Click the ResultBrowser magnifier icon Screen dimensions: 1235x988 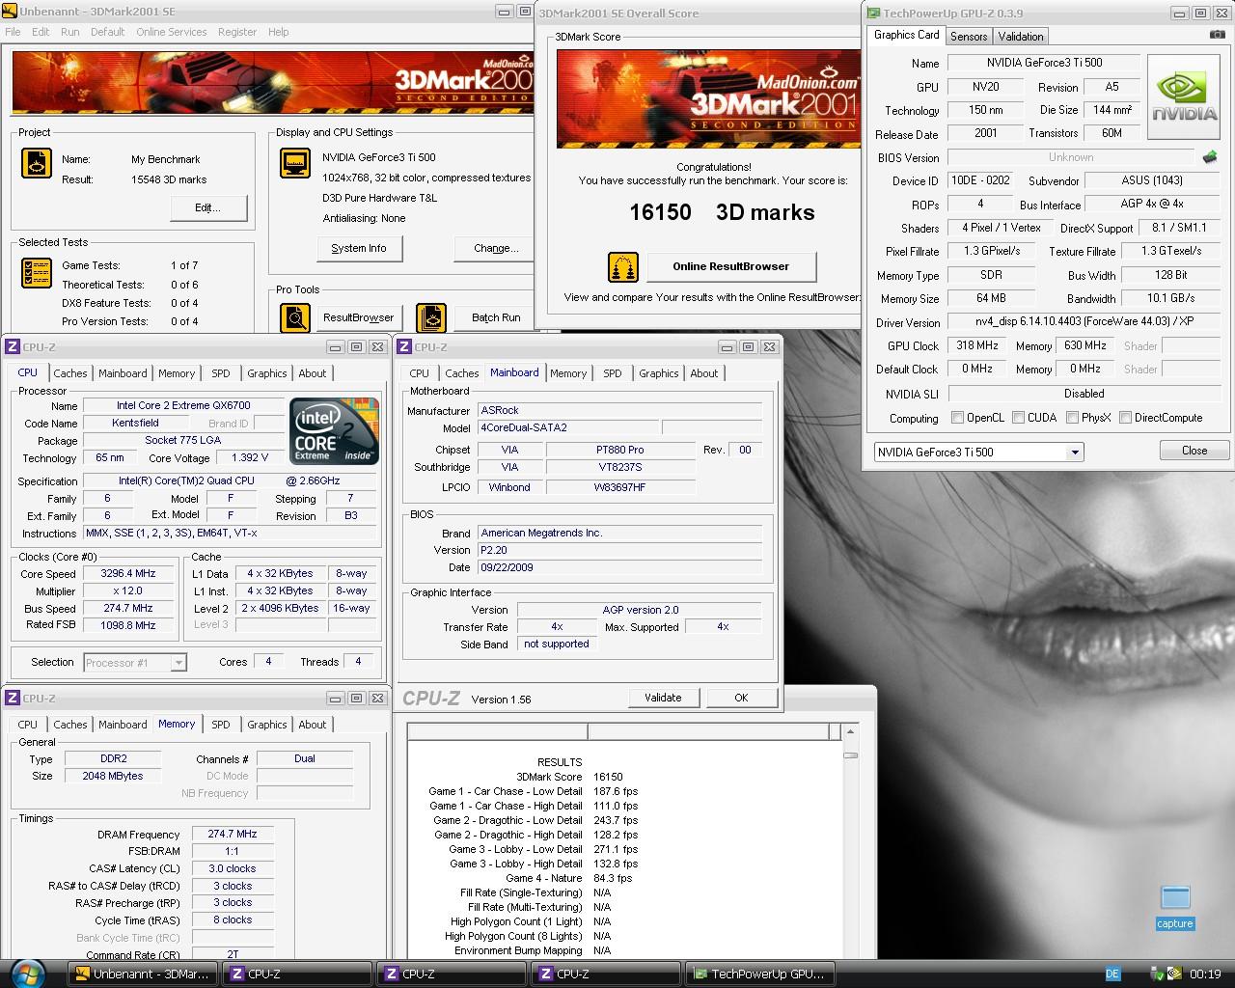(x=295, y=317)
